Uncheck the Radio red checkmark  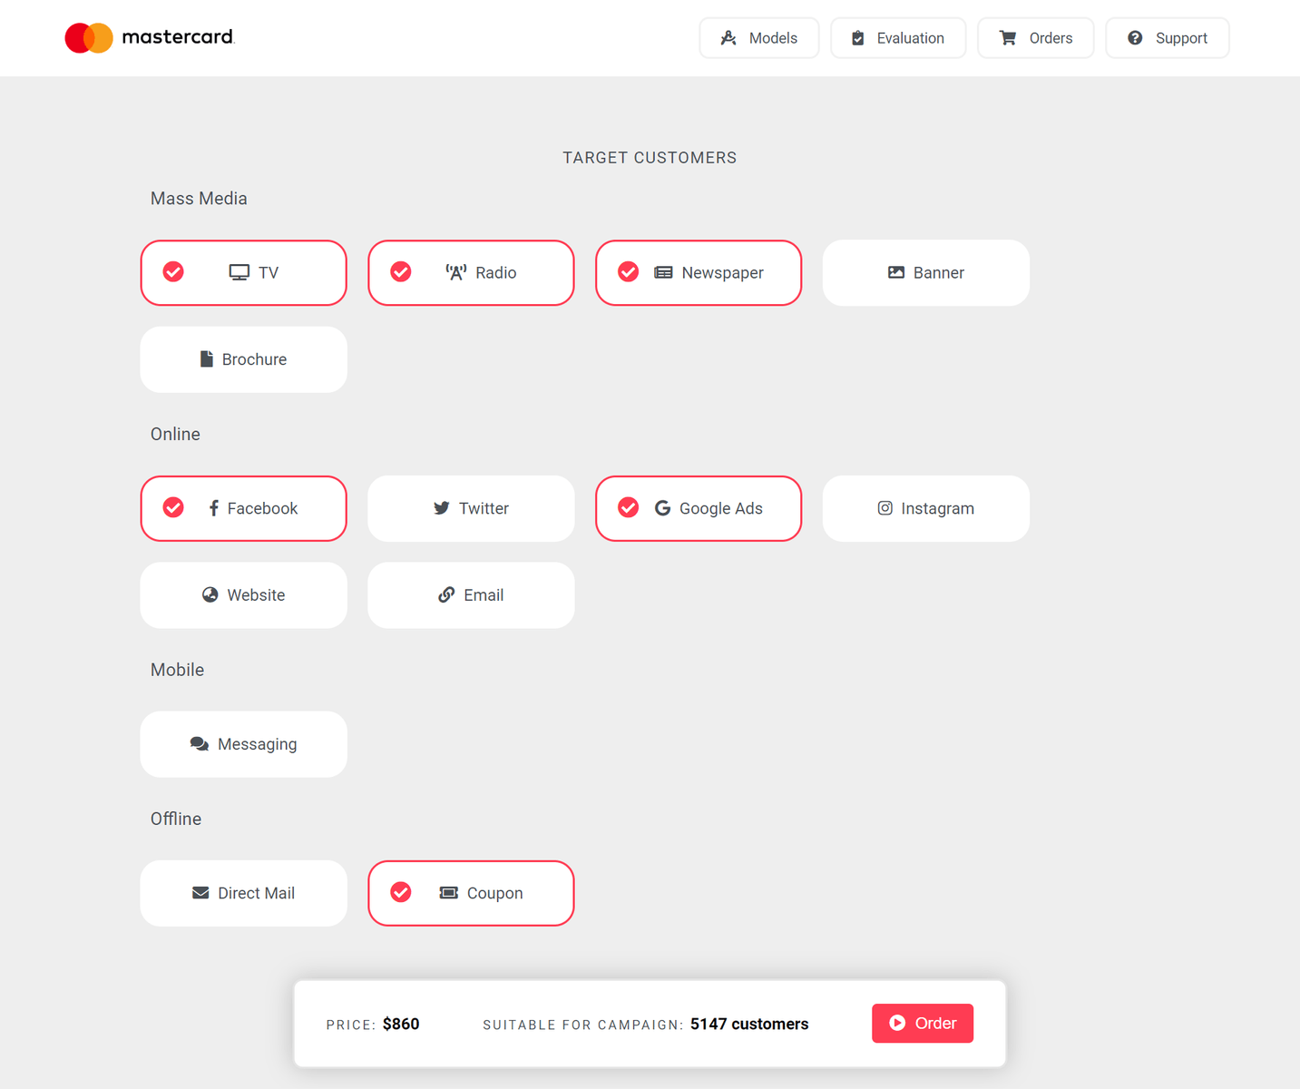pos(401,272)
